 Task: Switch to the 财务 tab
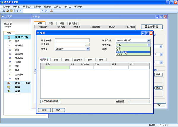tap(67, 60)
